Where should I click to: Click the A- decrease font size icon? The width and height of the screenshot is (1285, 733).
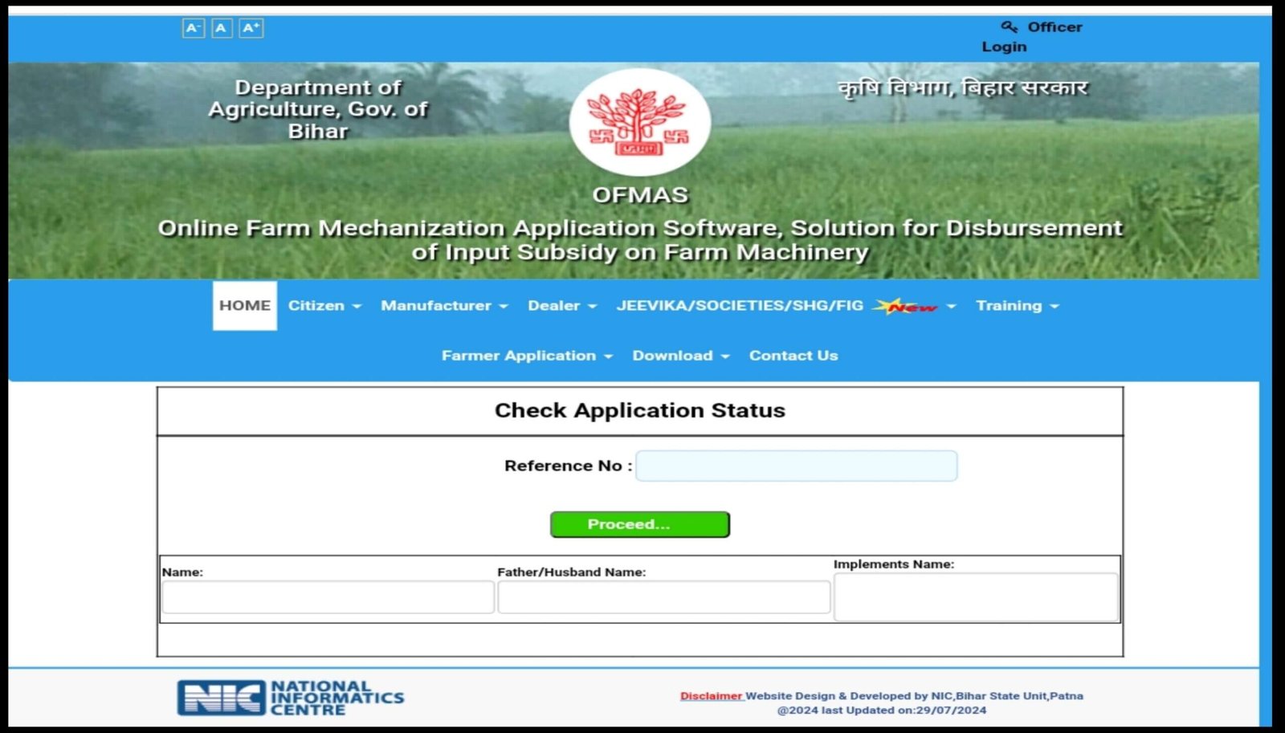[x=192, y=27]
